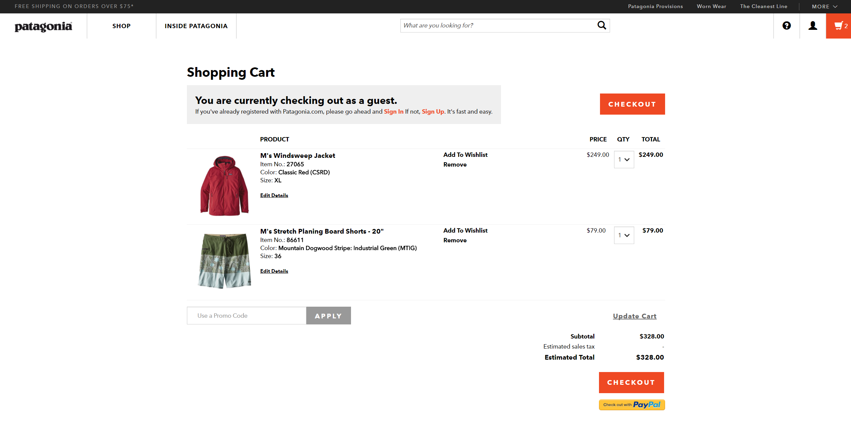Open the help question mark icon

point(787,25)
